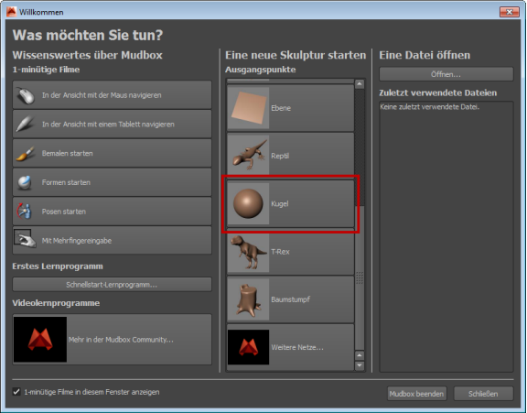This screenshot has width=527, height=413.
Task: Select the paintbrush Bemalen starten icon
Action: (26, 153)
